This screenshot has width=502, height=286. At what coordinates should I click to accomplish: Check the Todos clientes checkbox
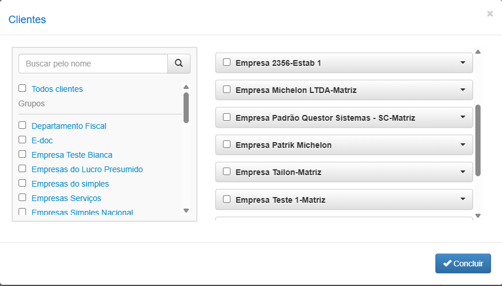[23, 88]
